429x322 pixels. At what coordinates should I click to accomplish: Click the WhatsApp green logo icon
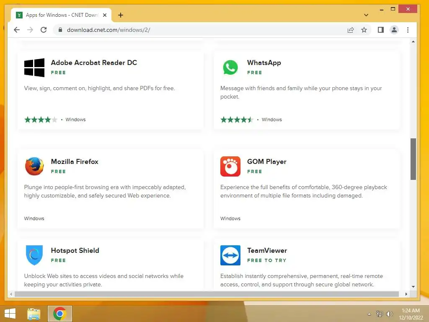(230, 68)
